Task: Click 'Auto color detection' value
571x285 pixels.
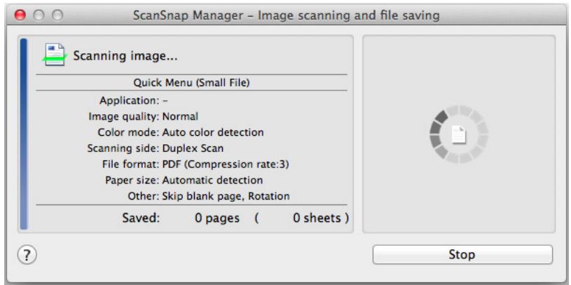Action: [x=213, y=132]
